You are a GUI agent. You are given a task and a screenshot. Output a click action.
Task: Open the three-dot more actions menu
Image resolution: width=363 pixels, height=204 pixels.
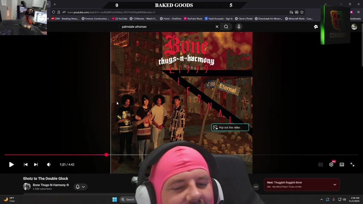pos(256,187)
